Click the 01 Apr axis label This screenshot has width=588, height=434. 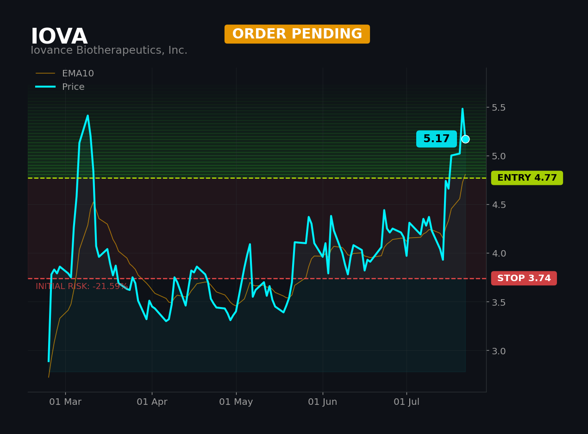pyautogui.click(x=152, y=402)
